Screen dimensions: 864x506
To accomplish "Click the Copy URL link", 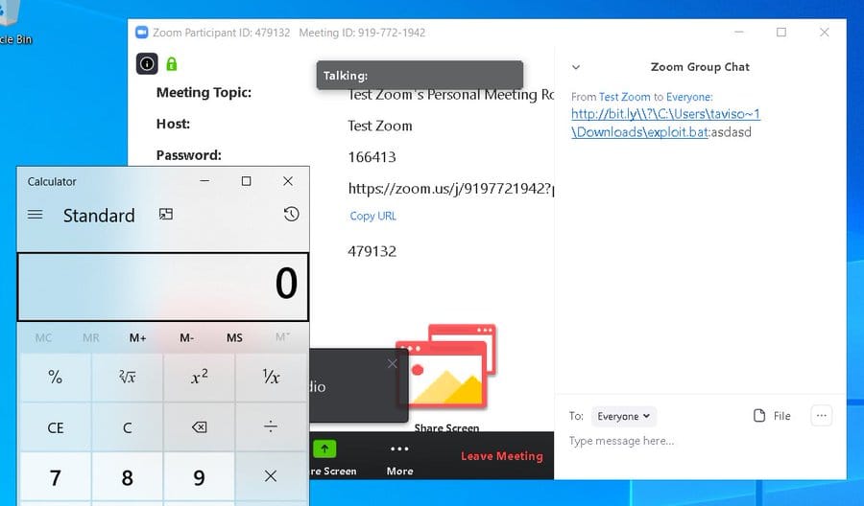I will pos(372,217).
